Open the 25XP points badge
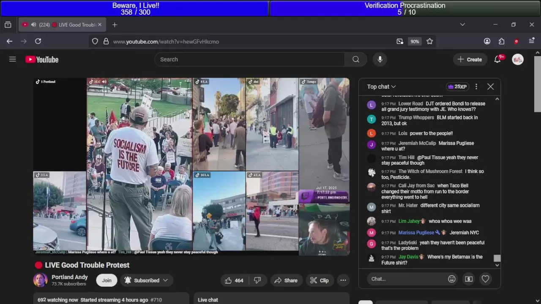 [x=457, y=87]
